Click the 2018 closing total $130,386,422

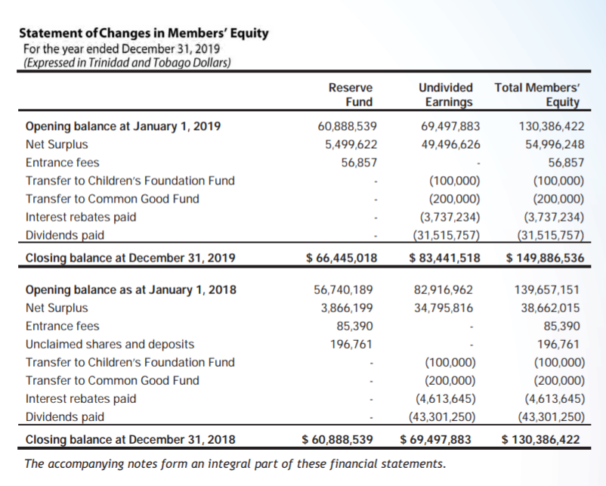[x=541, y=440]
